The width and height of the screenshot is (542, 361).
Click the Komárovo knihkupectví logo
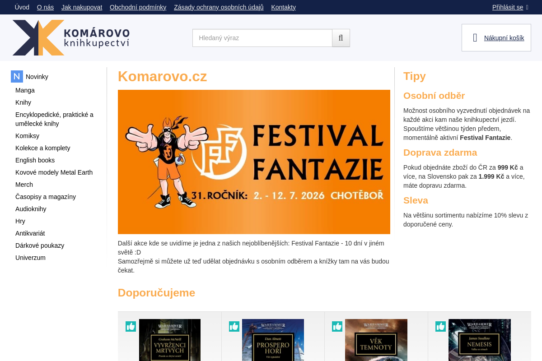(x=71, y=38)
